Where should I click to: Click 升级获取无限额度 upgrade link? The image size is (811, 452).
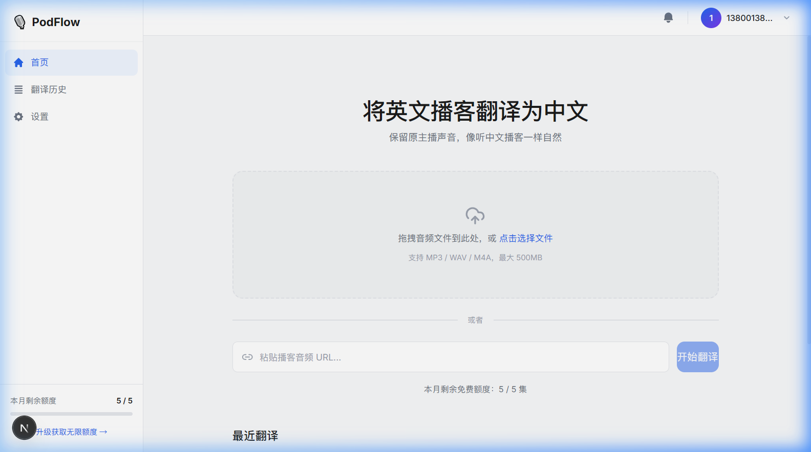(x=72, y=432)
